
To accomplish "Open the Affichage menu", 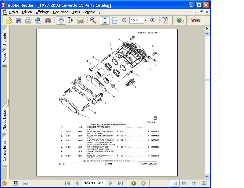I will 42,12.
